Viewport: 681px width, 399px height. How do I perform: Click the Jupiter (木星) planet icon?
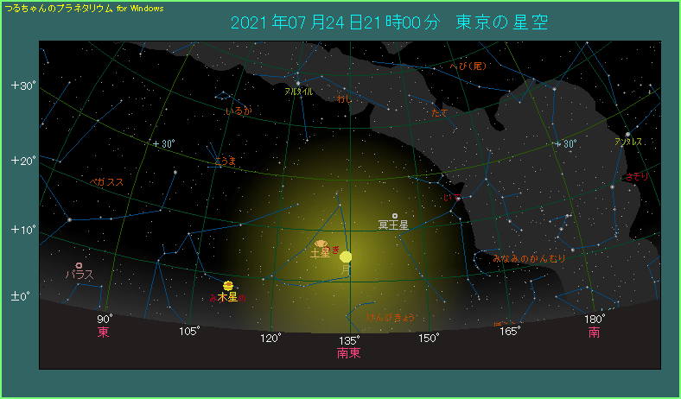pos(227,286)
